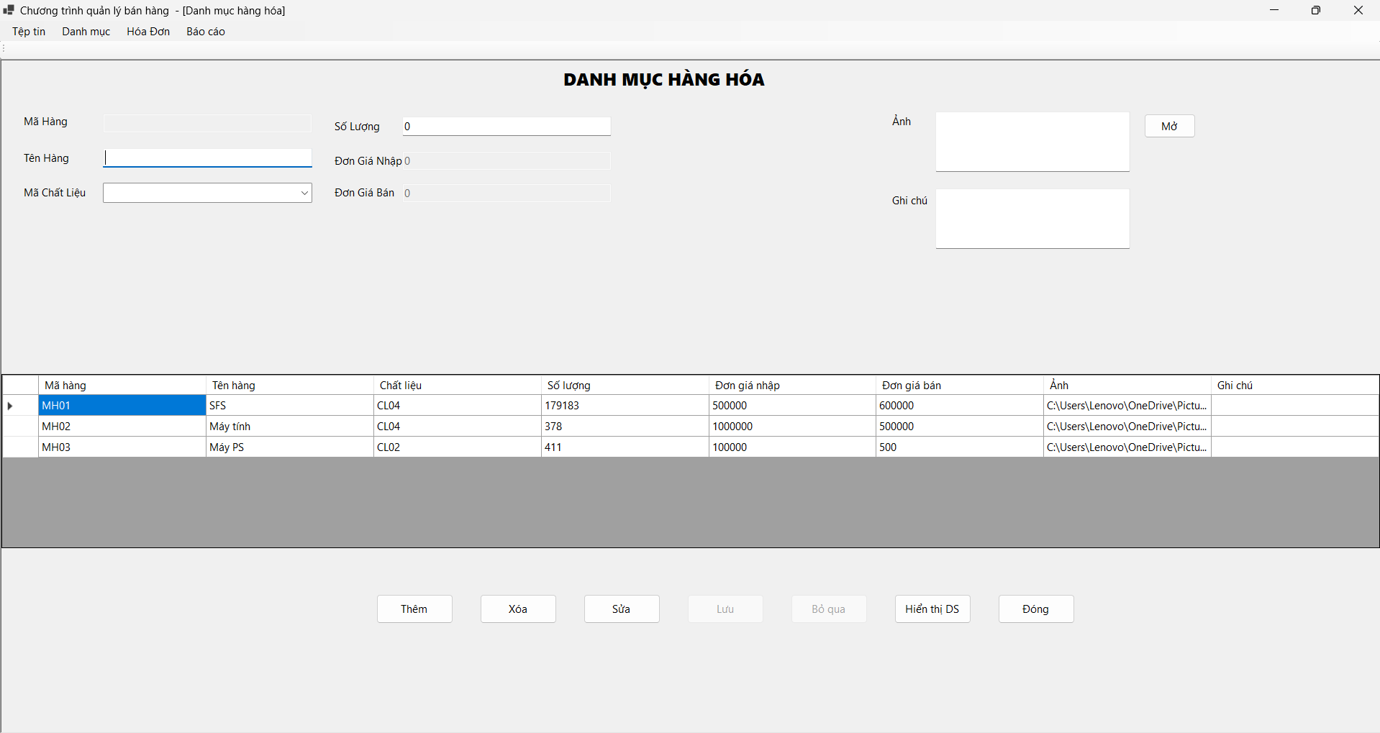Click the Bỏ qua button

click(x=828, y=609)
